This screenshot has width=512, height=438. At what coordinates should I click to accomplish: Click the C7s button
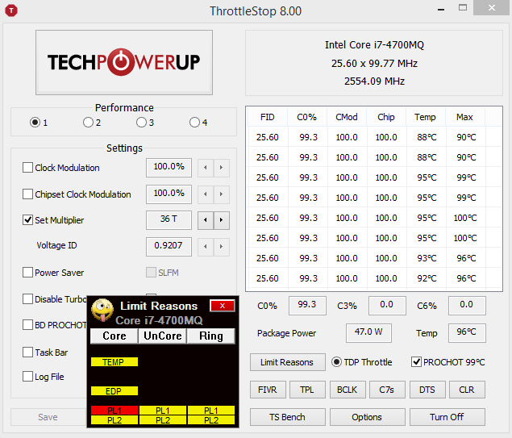(x=387, y=390)
